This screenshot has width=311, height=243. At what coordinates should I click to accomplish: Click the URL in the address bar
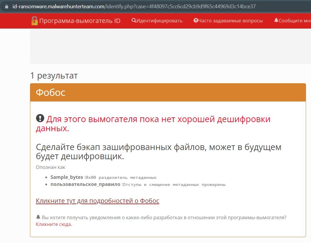tap(134, 6)
